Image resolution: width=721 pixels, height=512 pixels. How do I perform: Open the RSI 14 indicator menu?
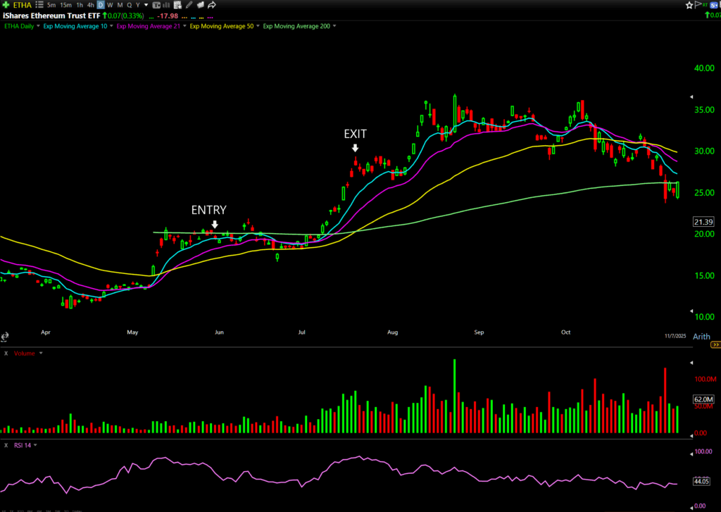pos(35,445)
